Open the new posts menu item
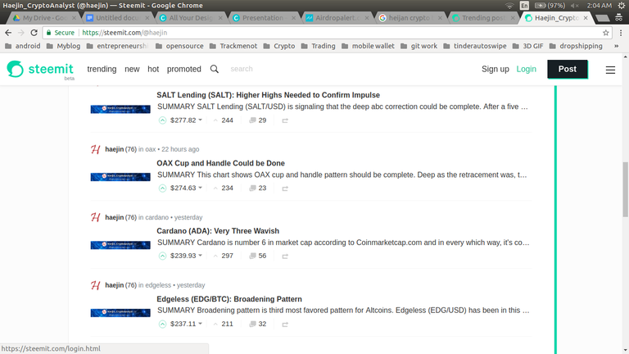629x354 pixels. 132,69
